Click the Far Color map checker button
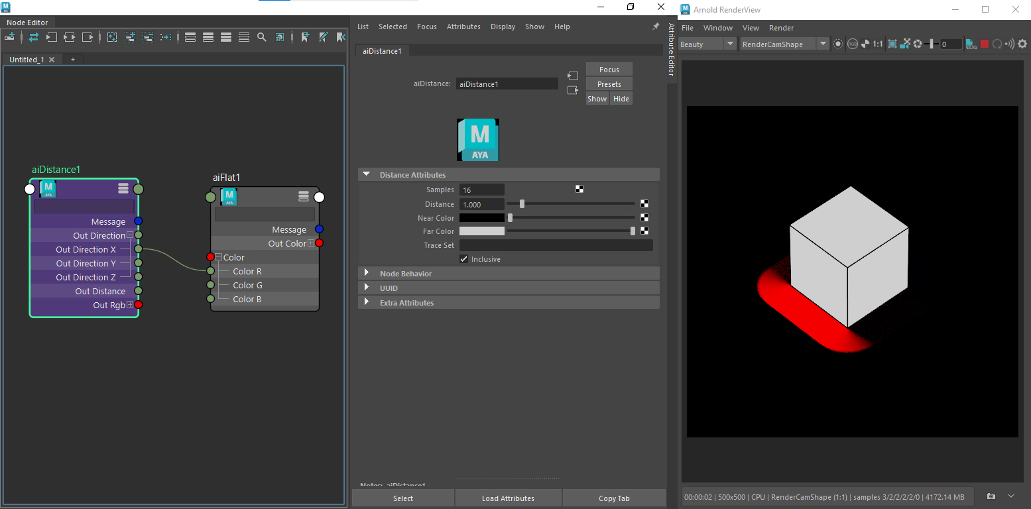The width and height of the screenshot is (1031, 509). (x=644, y=231)
